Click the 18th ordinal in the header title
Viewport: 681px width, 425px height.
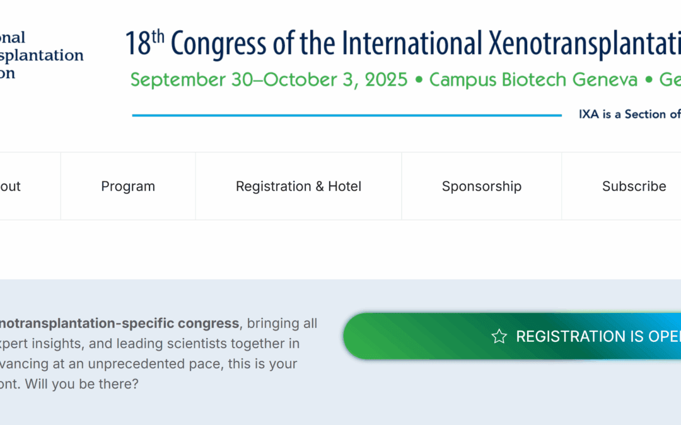pos(145,42)
